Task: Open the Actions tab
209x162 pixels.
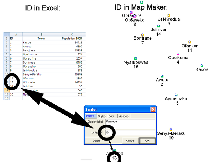Action: (x=124, y=116)
